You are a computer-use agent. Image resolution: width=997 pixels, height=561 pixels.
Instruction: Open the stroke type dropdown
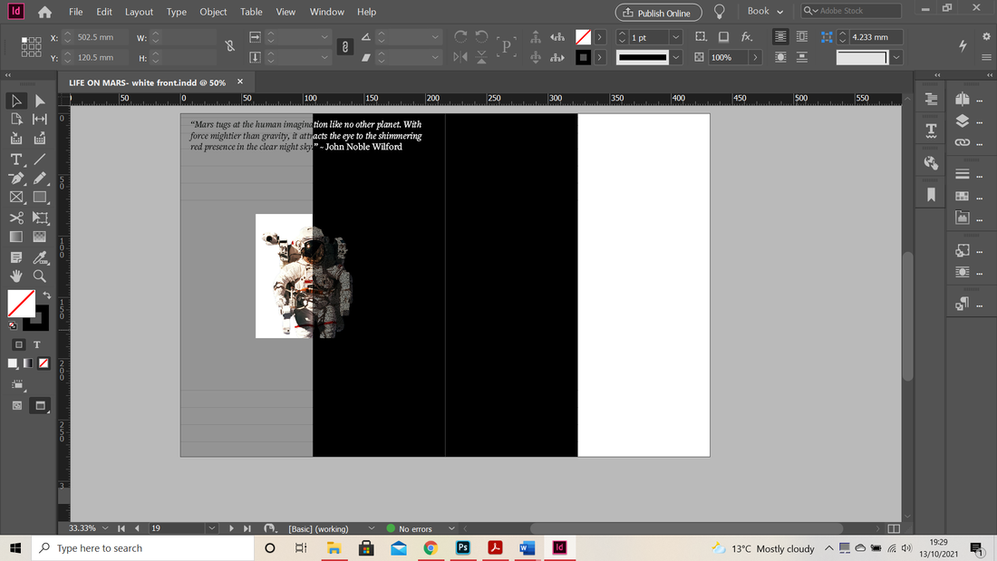coord(676,57)
